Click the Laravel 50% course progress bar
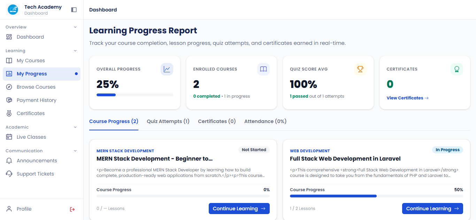476x220 pixels. coord(376,196)
